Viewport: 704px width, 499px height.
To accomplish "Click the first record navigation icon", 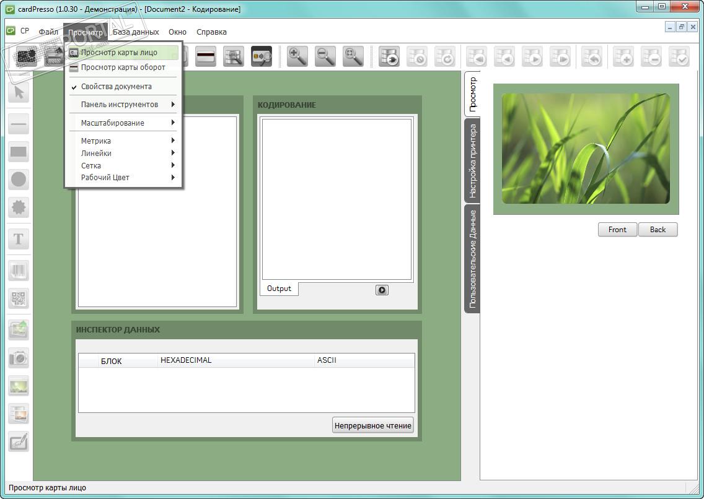I will coord(477,56).
